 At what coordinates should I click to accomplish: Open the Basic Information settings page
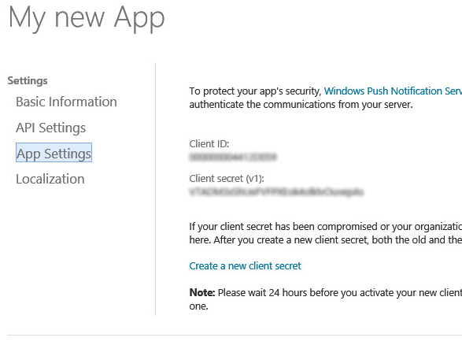click(x=66, y=102)
